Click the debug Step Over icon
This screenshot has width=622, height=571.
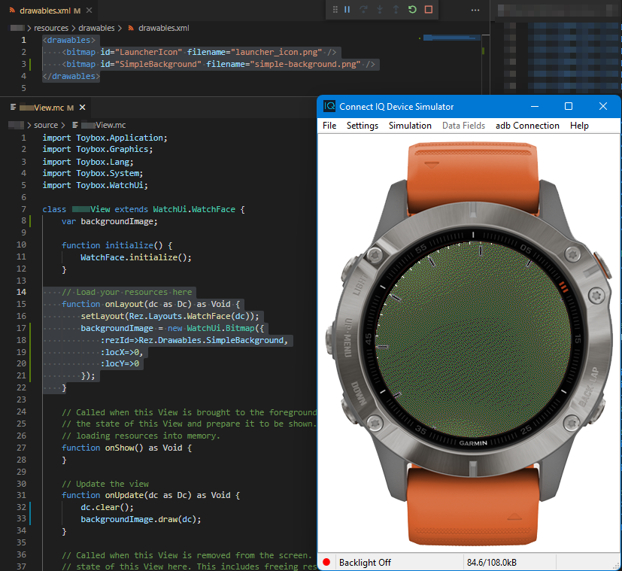coord(363,10)
